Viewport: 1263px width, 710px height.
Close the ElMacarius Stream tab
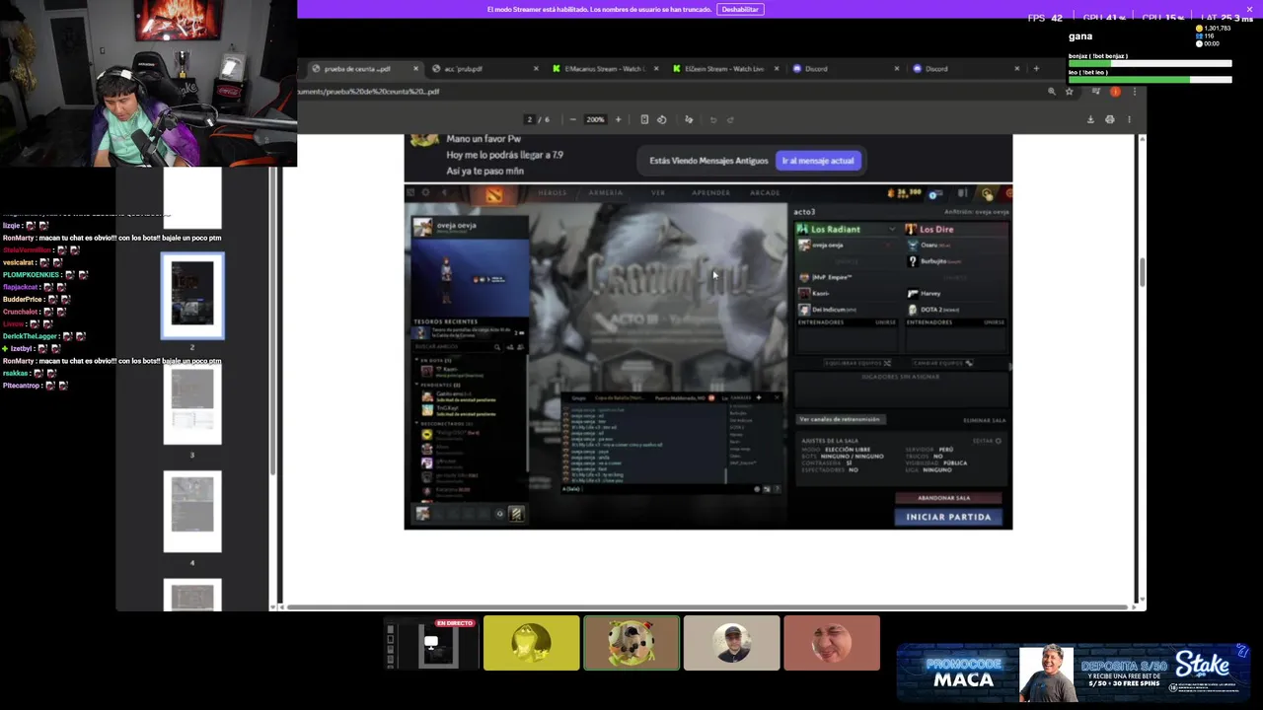656,69
